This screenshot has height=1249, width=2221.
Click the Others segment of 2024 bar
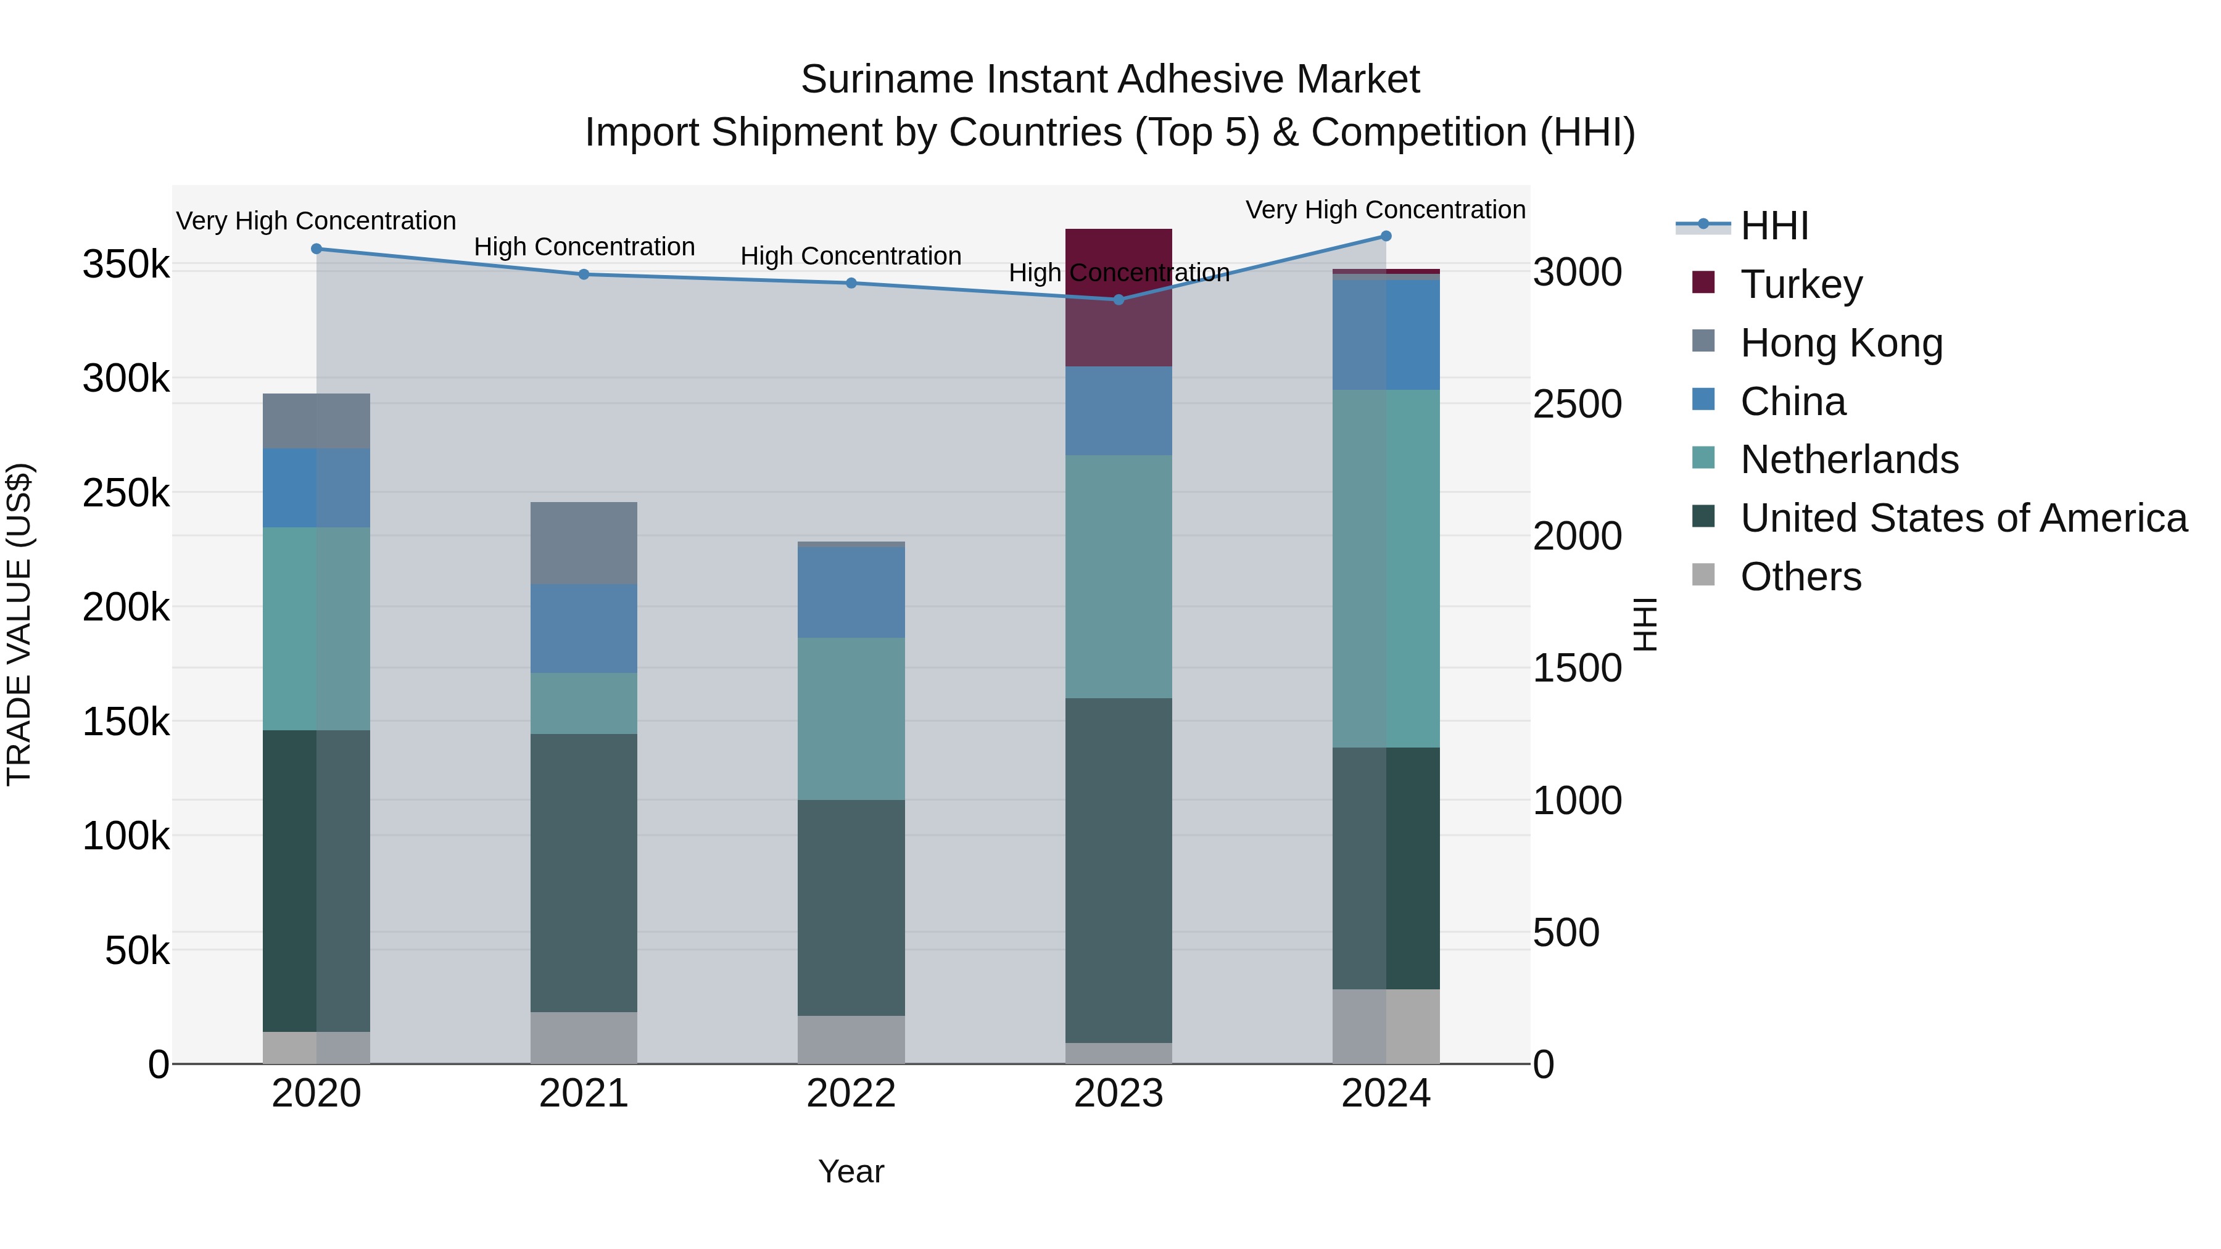[1386, 1026]
